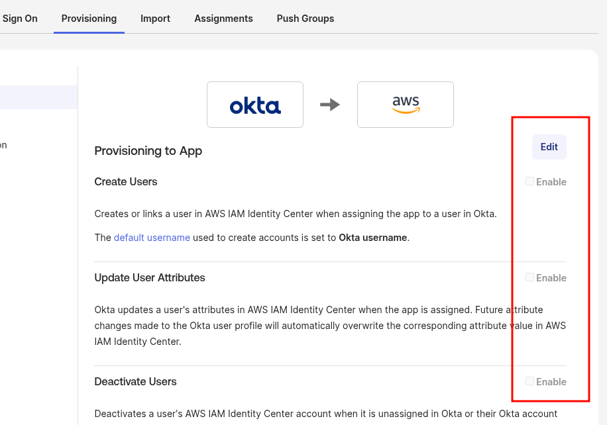Open the Push Groups tab
607x425 pixels.
(305, 19)
